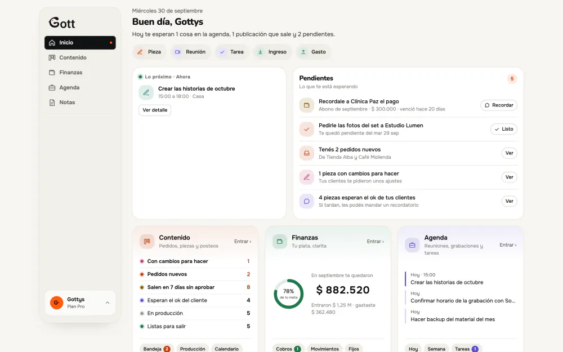
Task: Click the pencil icon beside '1 pieza con cambios'
Action: (x=307, y=177)
